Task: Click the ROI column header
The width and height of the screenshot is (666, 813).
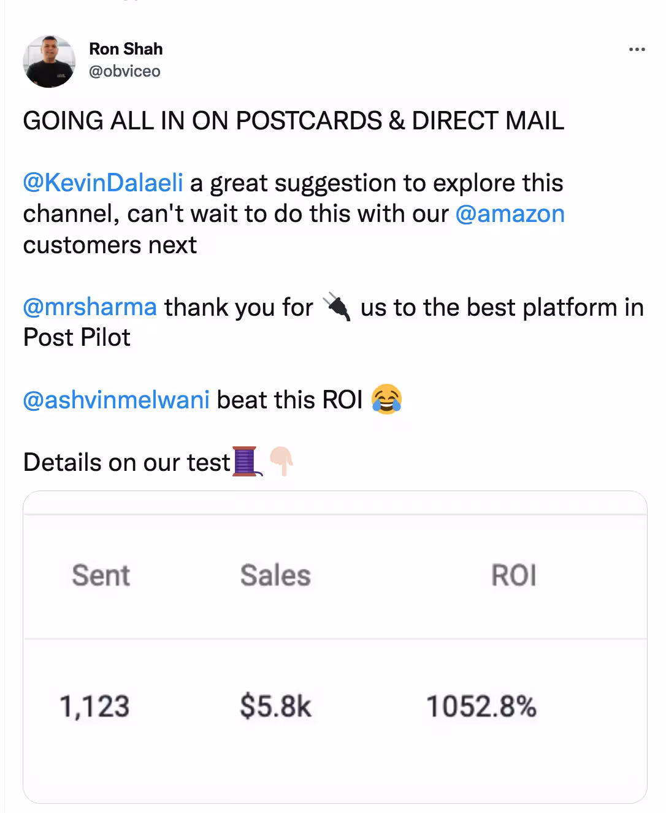Action: [514, 575]
